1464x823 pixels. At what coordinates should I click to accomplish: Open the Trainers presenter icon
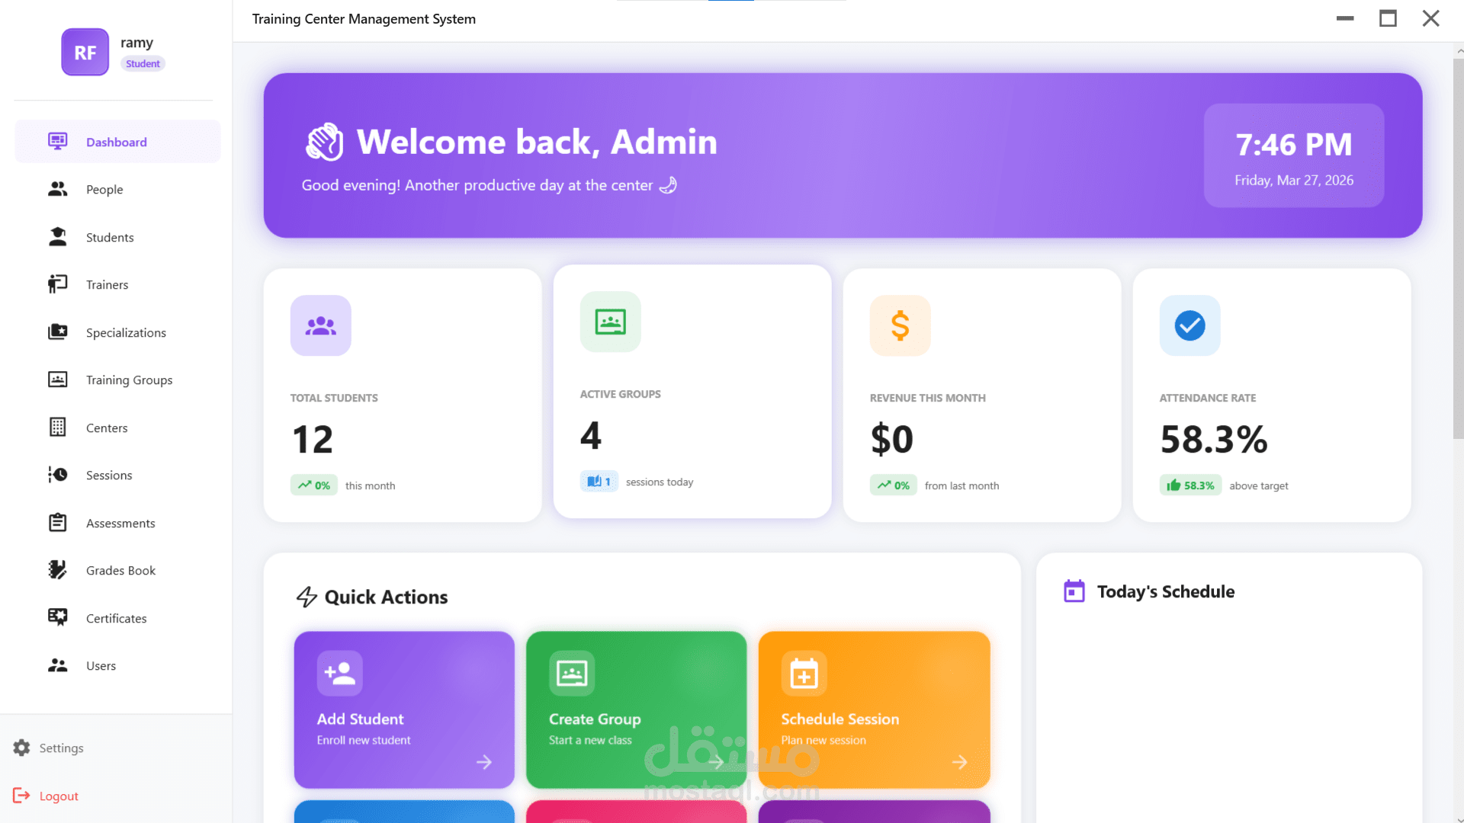point(58,284)
